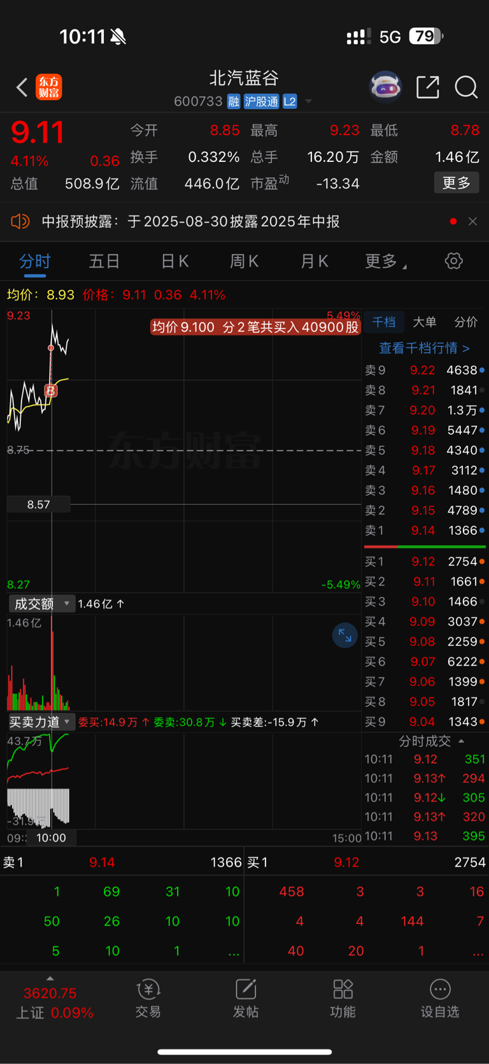Screen dimensions: 489x1064
Task: Open the robot assistant avatar
Action: click(386, 87)
